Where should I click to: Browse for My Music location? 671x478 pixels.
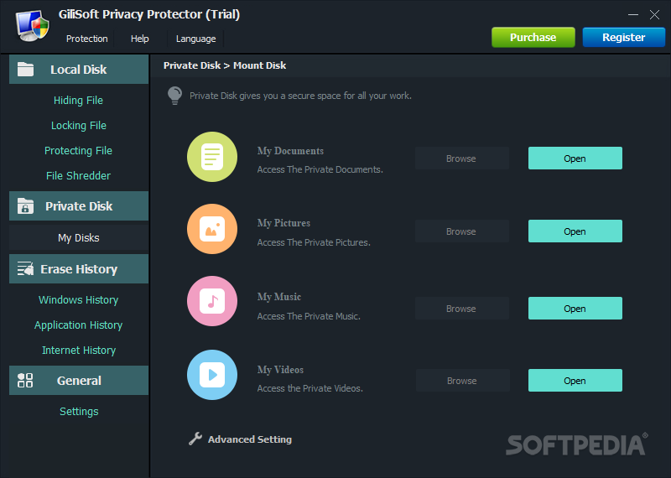(462, 308)
